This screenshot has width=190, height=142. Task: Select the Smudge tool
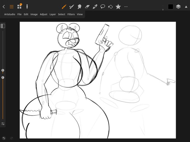(79, 7)
